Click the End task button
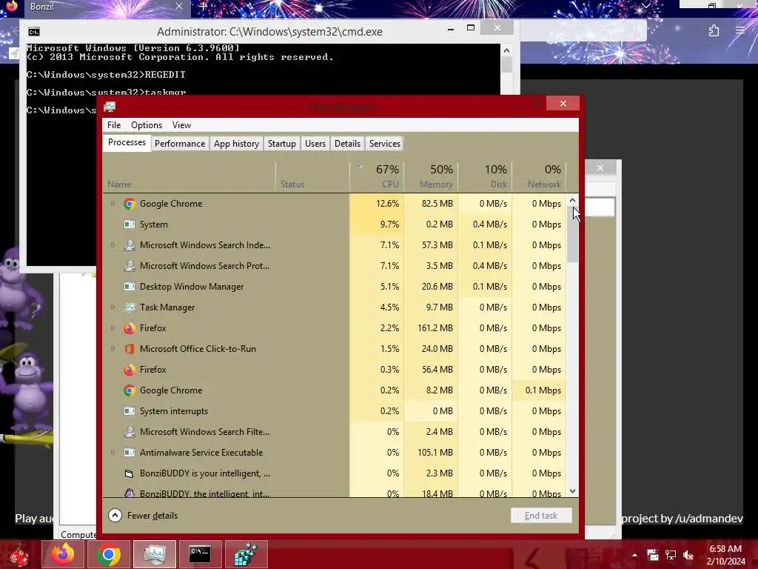The image size is (758, 569). [x=541, y=516]
